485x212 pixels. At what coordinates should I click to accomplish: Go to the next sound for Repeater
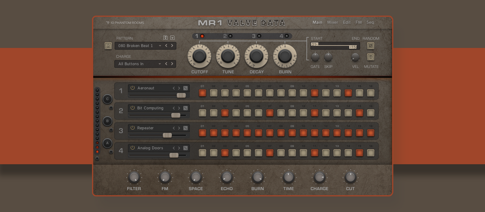[x=179, y=128]
